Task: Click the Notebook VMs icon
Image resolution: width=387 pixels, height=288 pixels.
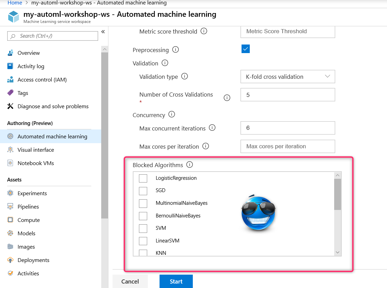Action: [10, 163]
